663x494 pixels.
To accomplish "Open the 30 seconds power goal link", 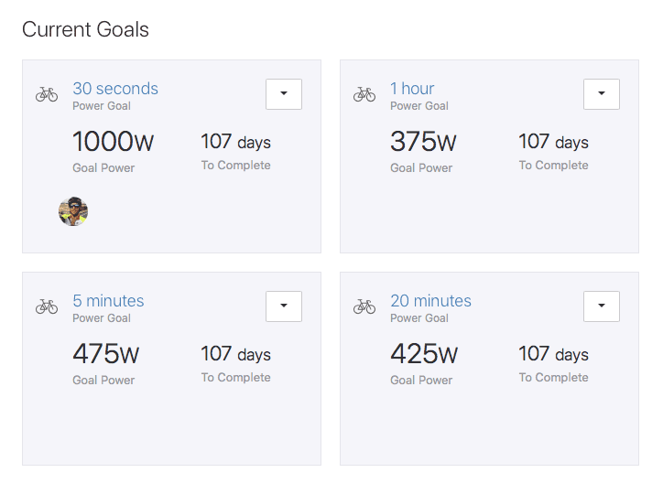I will pos(115,89).
